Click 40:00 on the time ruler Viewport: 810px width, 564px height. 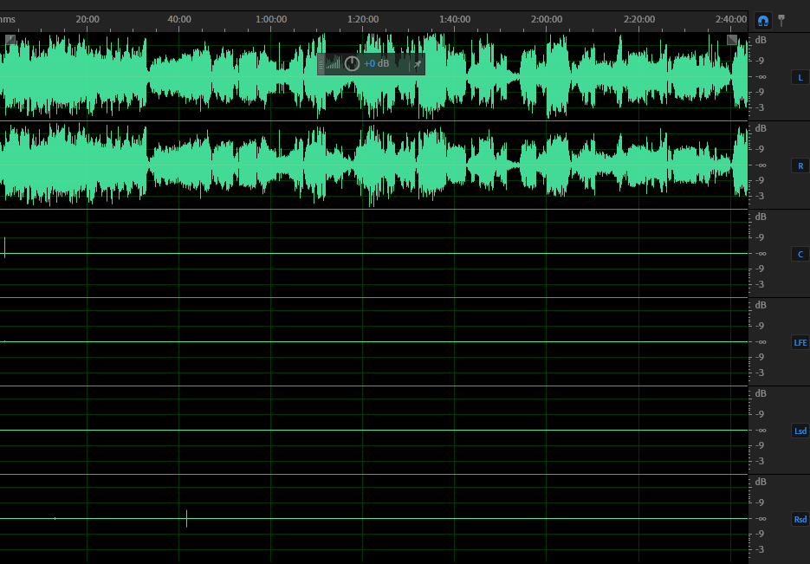pos(179,19)
